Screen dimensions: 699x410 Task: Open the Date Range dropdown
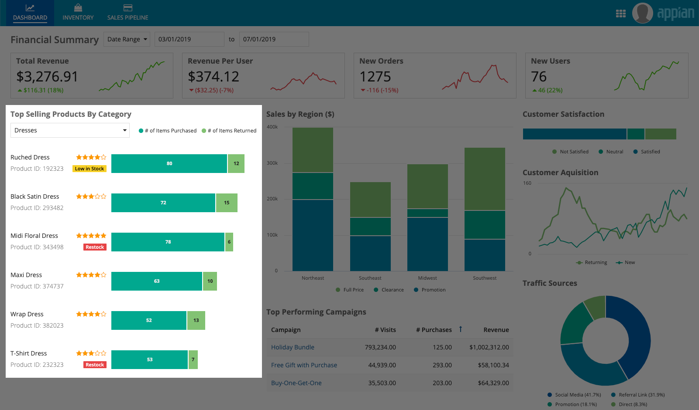tap(127, 39)
